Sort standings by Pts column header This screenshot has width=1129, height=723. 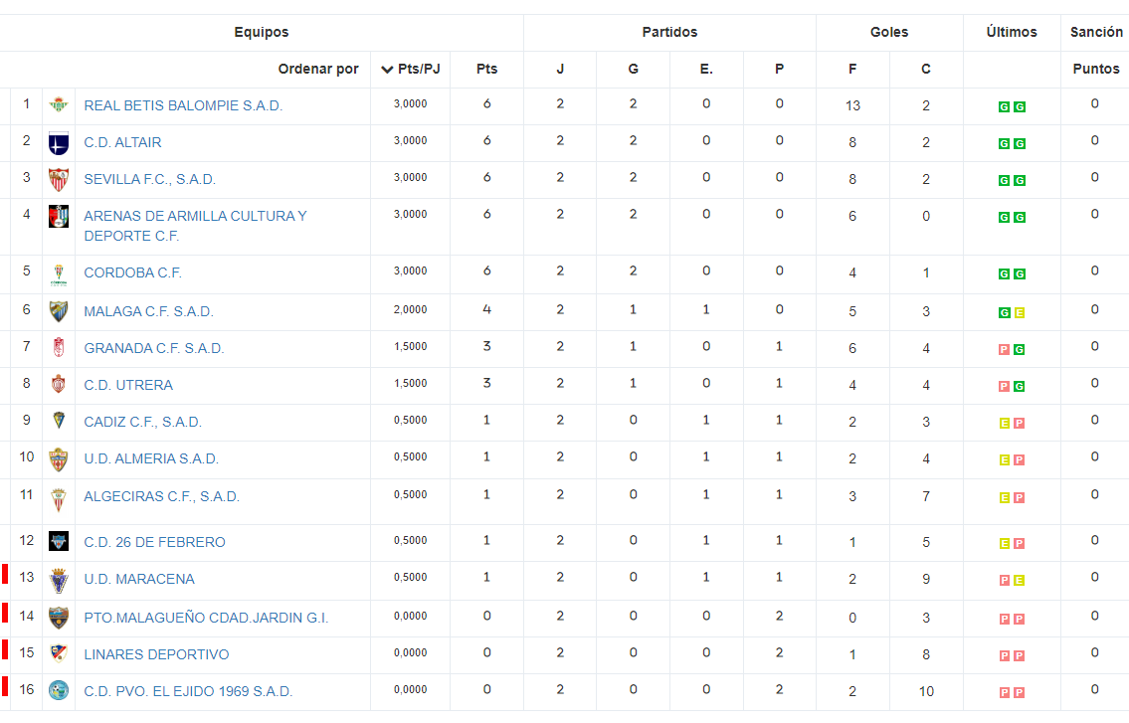[486, 70]
